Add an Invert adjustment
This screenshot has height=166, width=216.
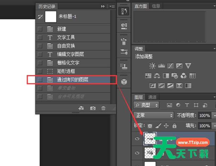pos(153,86)
